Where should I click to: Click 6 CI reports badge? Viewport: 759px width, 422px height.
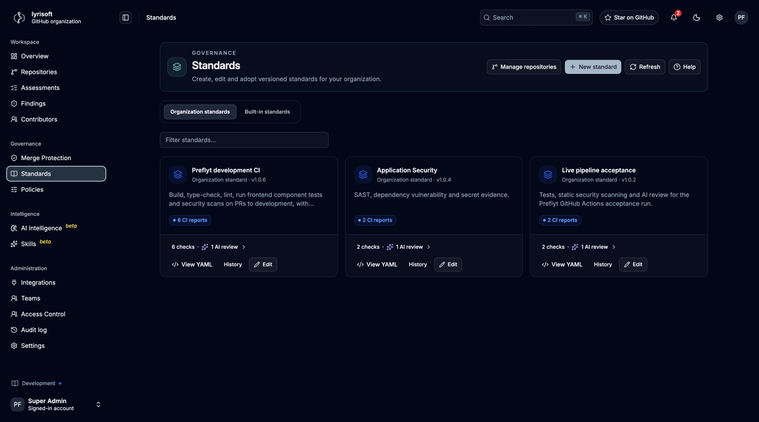point(190,220)
